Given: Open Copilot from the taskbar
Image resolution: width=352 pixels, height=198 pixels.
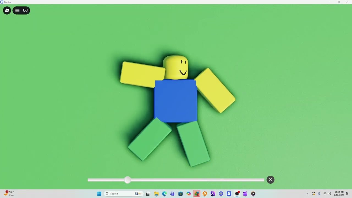Looking at the screenshot, I should [189, 194].
